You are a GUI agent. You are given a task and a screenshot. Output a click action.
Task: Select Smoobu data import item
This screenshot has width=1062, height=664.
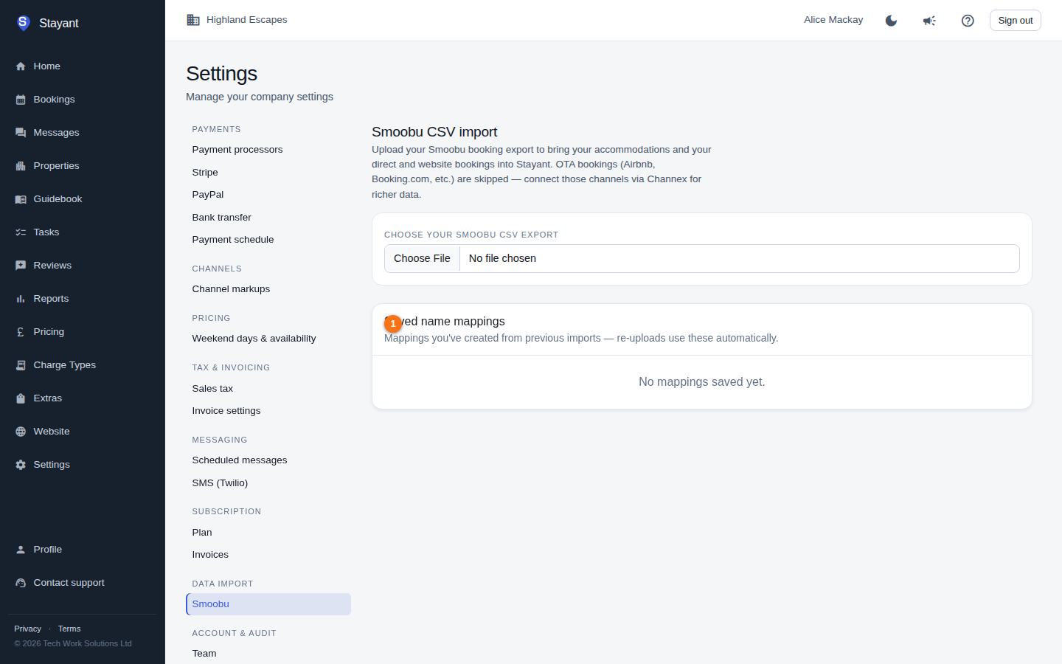[268, 604]
